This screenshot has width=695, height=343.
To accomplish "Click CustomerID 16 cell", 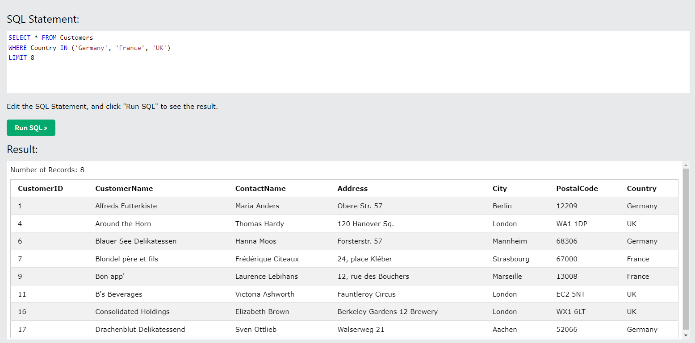I will 22,312.
